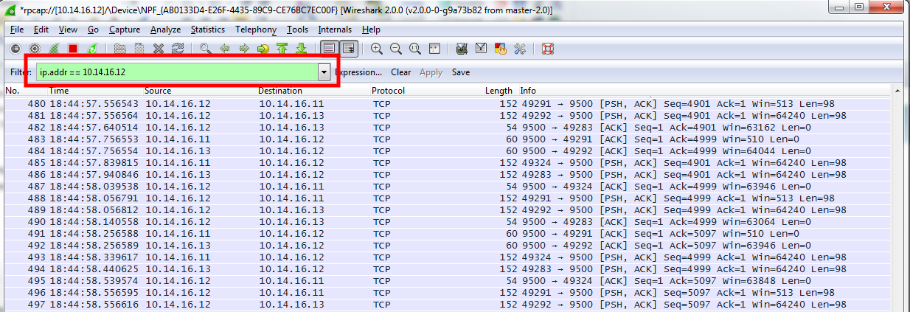Restart the running live capture
910x312 pixels.
point(92,49)
